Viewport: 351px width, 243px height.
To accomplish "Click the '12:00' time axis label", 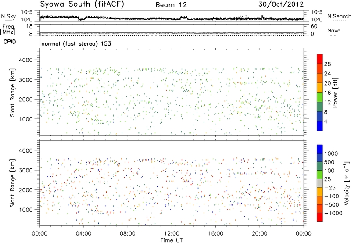I will pos(172,234).
